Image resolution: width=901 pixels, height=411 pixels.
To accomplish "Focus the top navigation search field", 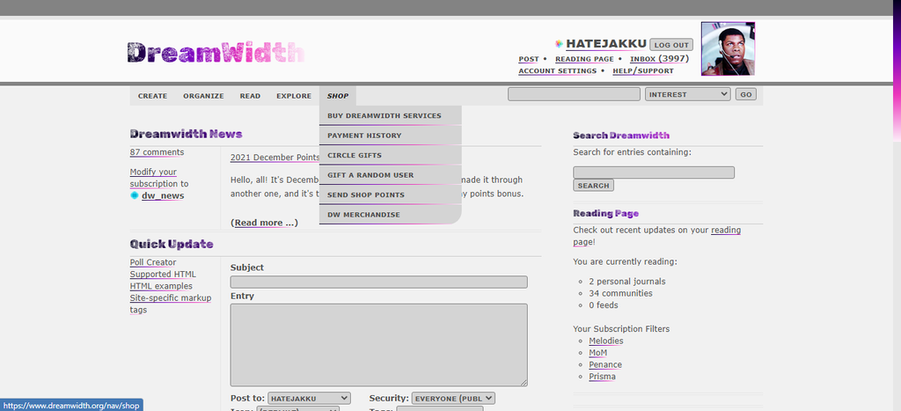I will tap(574, 94).
